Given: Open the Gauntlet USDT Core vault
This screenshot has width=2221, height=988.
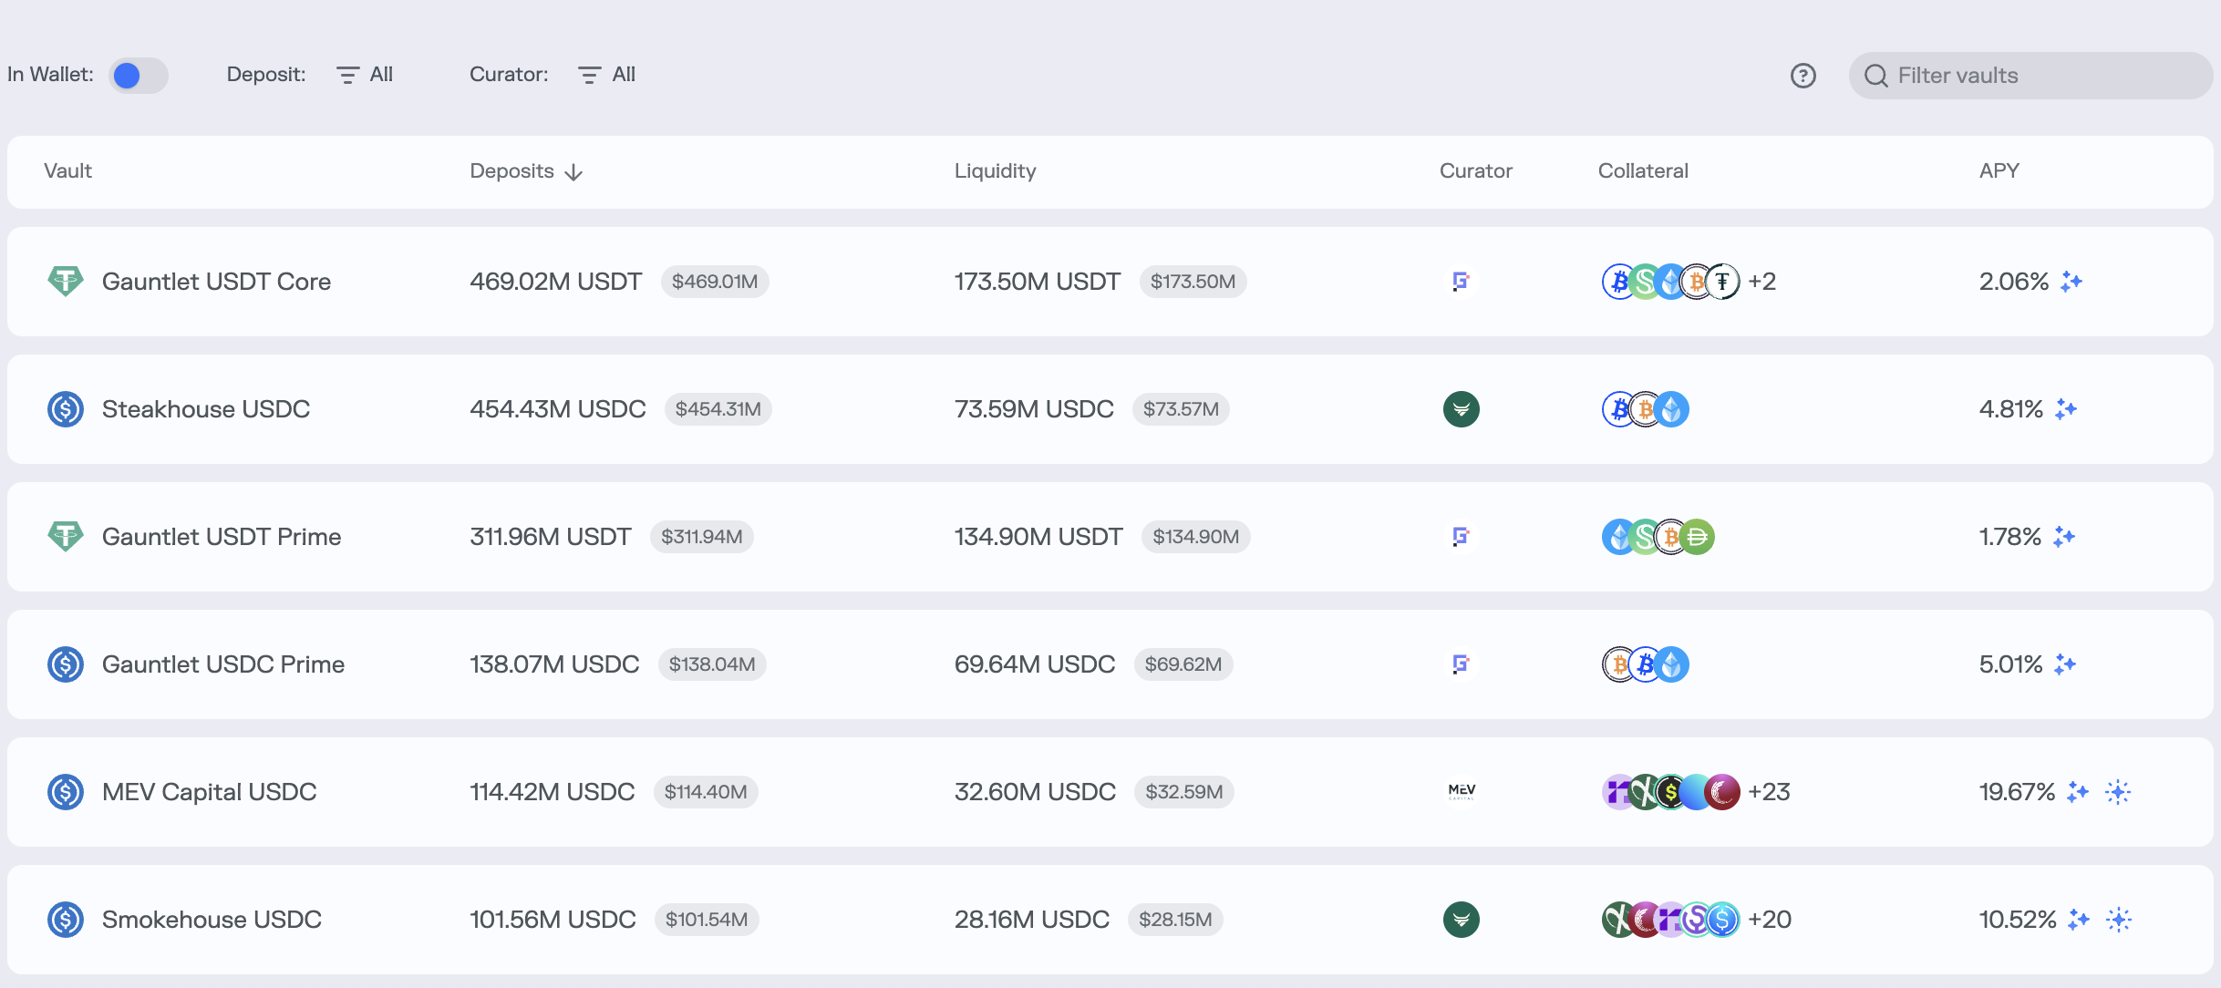Looking at the screenshot, I should [x=216, y=282].
